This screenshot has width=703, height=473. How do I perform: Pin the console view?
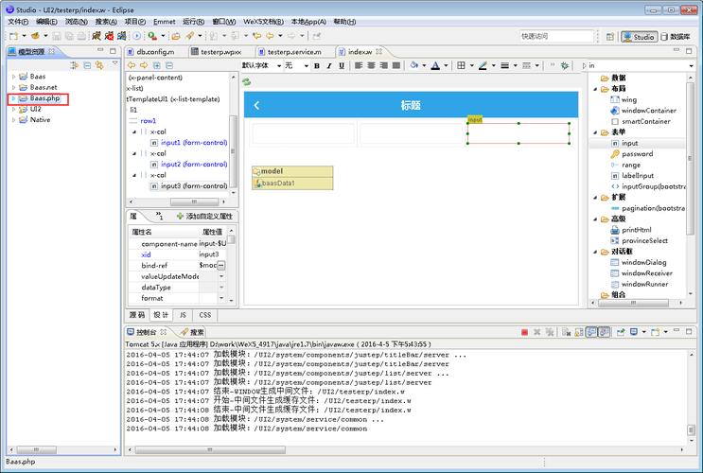point(621,332)
